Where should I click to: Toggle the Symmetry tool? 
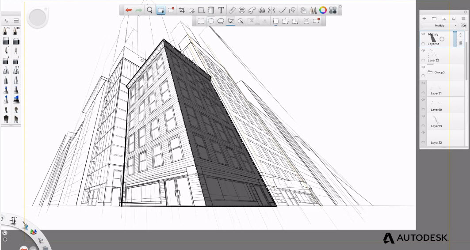pyautogui.click(x=271, y=10)
